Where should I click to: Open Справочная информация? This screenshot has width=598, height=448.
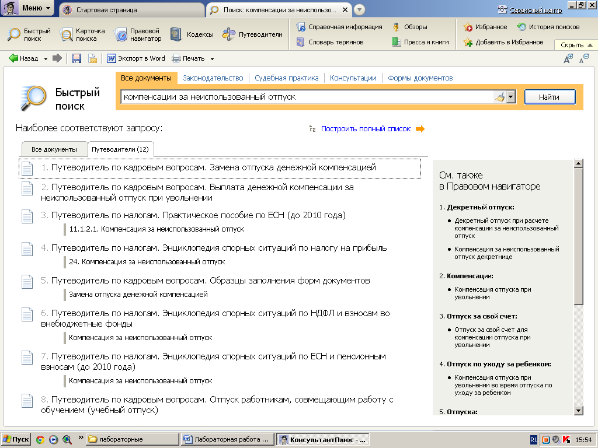[x=339, y=27]
